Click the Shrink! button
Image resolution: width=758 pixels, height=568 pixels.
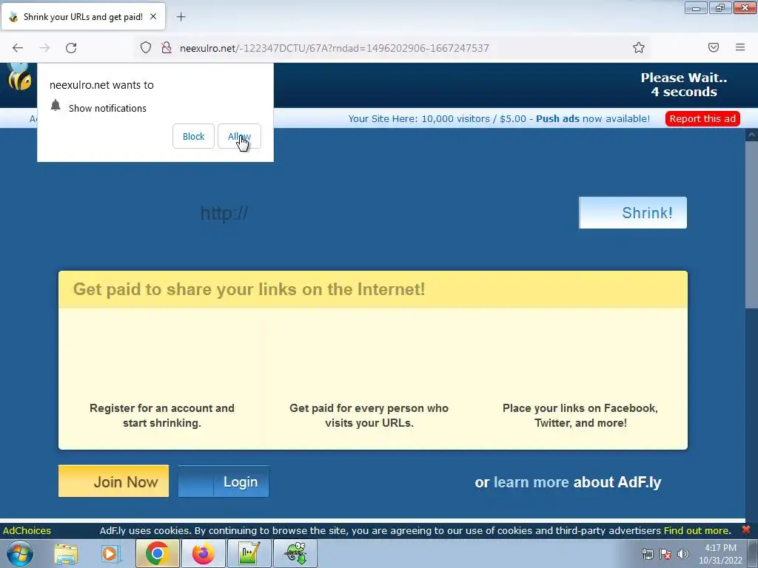tap(633, 212)
